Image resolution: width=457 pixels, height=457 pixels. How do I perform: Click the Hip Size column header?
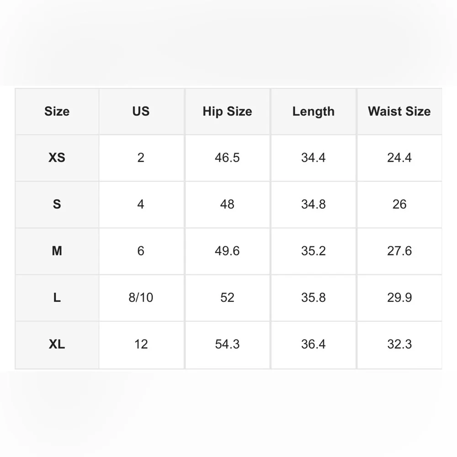[x=227, y=112]
